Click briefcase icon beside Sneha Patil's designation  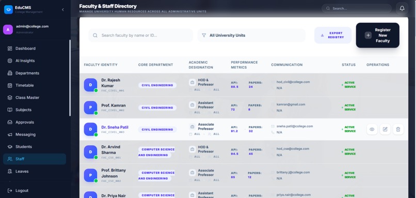[x=193, y=127]
